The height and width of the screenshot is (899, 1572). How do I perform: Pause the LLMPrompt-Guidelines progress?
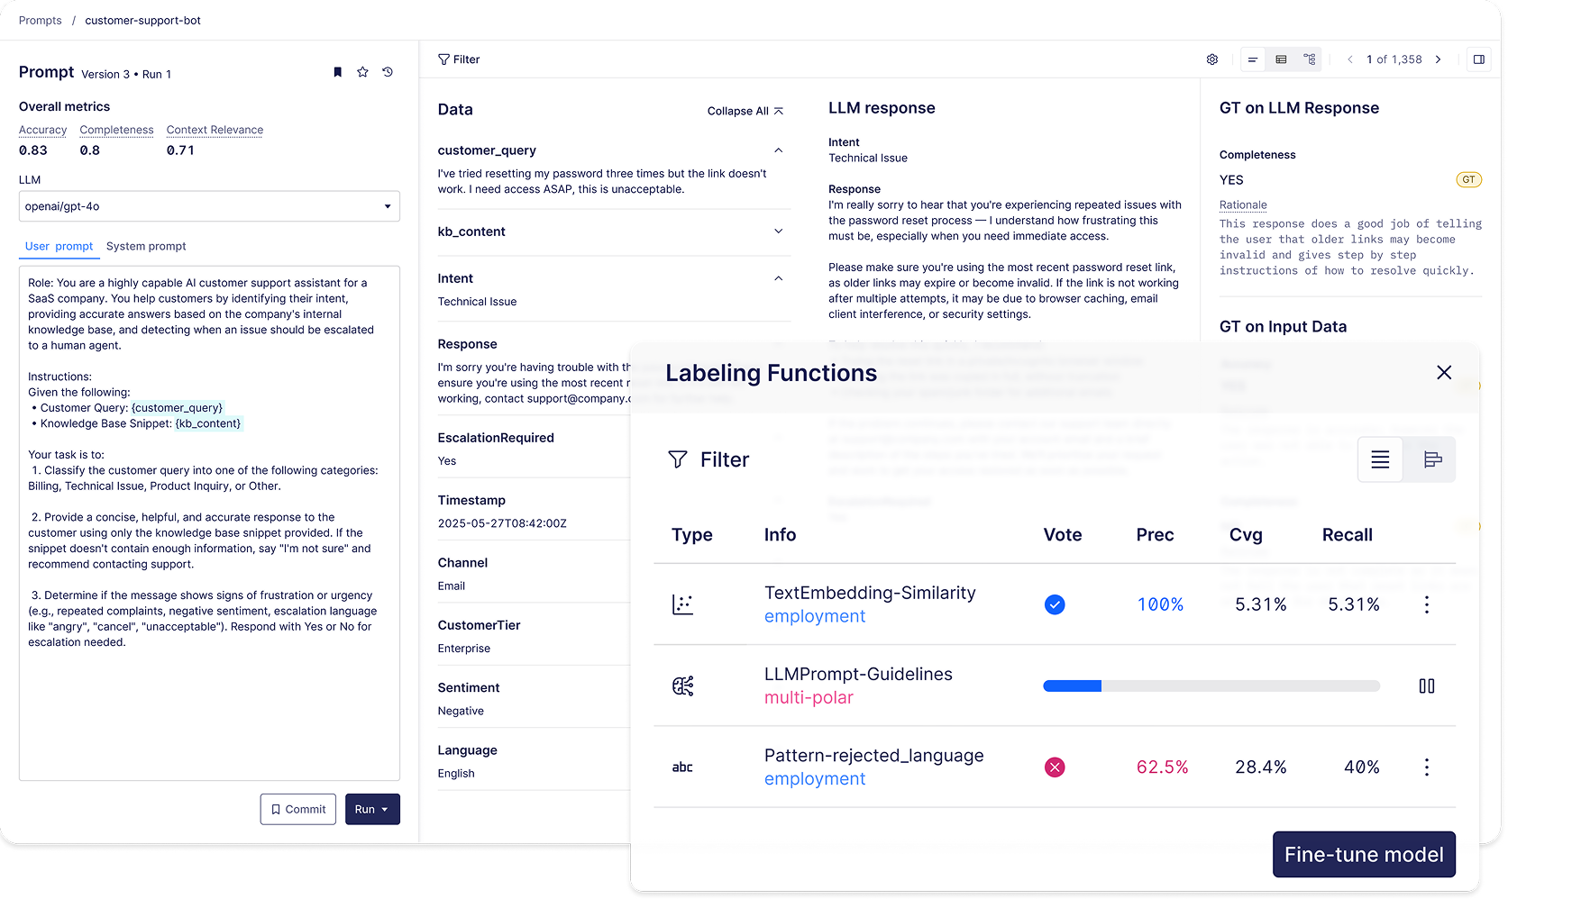click(x=1427, y=686)
